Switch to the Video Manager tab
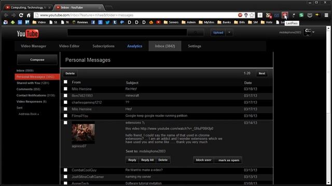 click(x=33, y=46)
